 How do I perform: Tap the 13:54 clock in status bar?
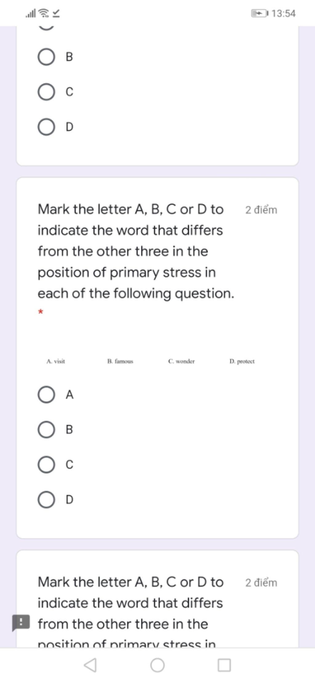coord(284,14)
